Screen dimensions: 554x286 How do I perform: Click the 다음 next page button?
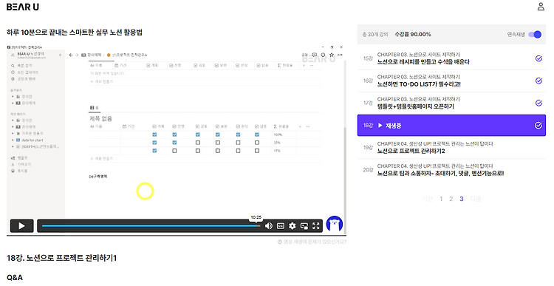click(476, 199)
